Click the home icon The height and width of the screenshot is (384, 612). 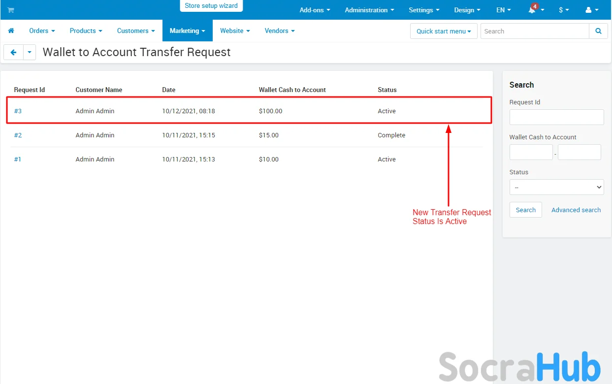coord(11,31)
